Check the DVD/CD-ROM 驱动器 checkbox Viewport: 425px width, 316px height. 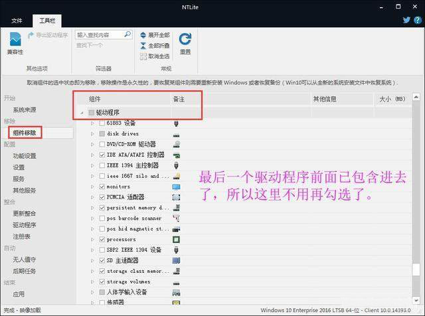tap(102, 144)
